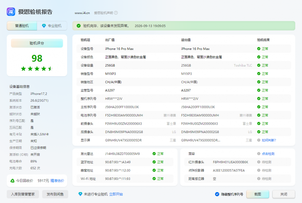Click the 设备基础信息 heading
The image size is (302, 203).
tap(19, 87)
